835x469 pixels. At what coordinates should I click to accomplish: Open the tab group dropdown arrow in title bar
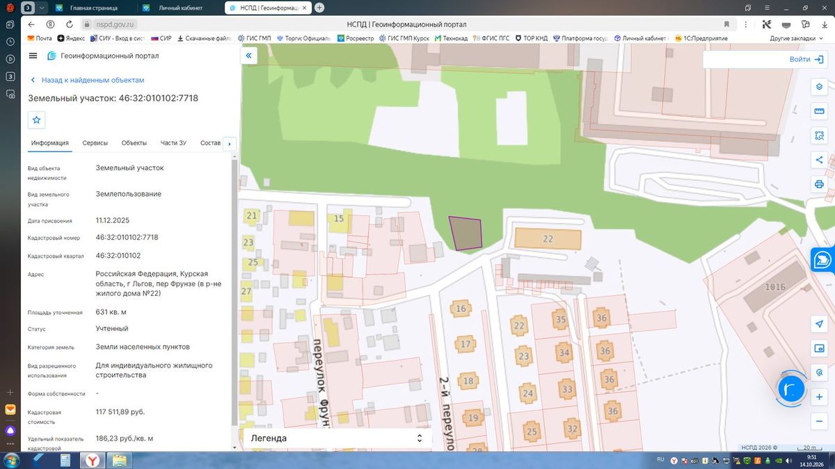click(x=43, y=8)
